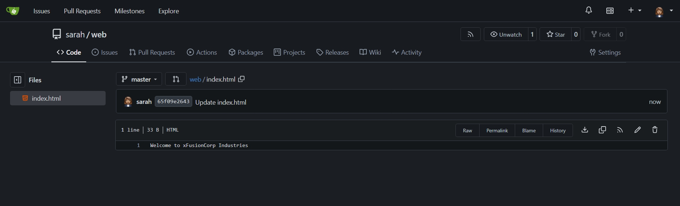Switch to the Actions tab

coord(202,52)
